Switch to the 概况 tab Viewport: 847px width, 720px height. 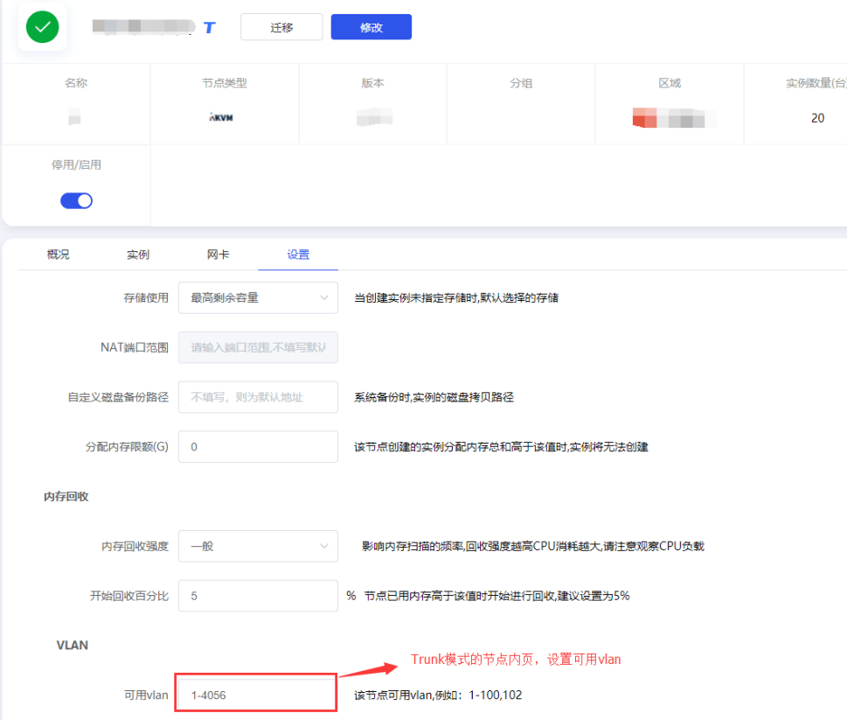58,254
